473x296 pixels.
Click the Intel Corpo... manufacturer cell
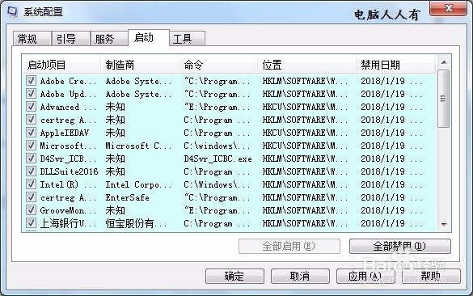click(138, 184)
